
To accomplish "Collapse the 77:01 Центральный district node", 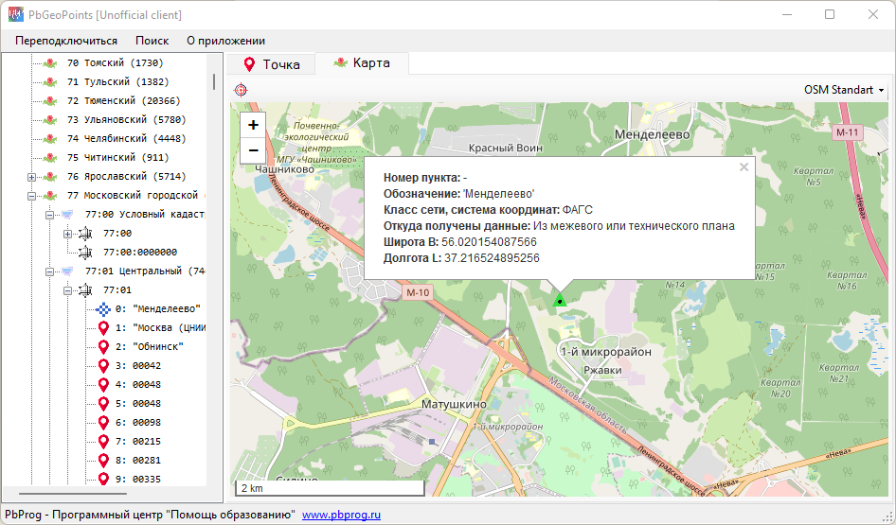I will point(50,271).
